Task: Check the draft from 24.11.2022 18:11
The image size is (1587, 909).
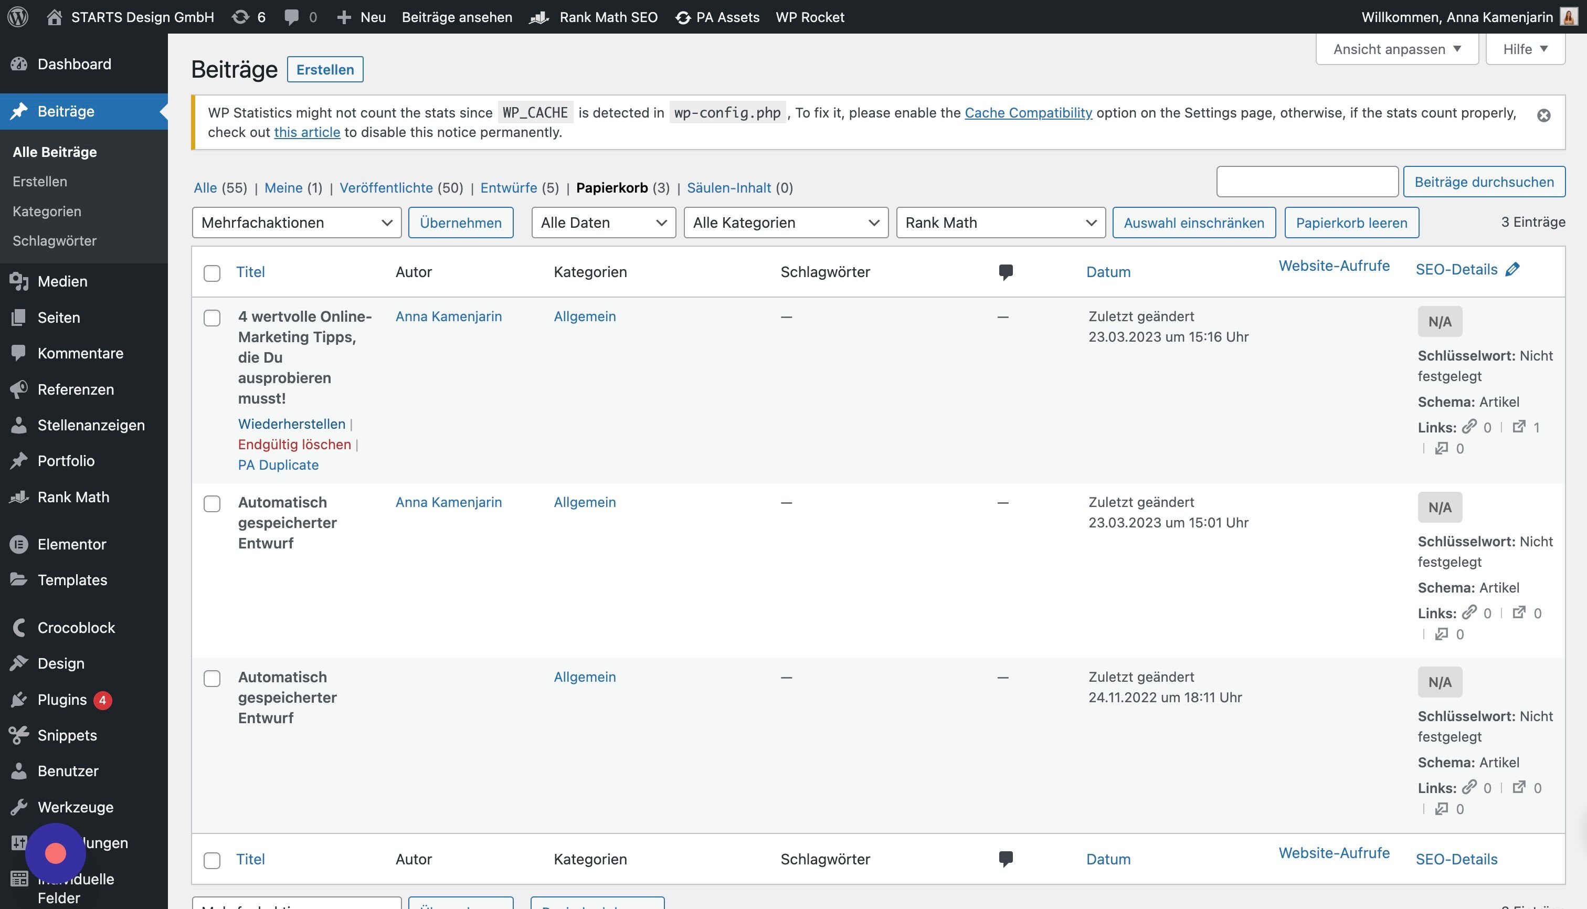Action: (212, 678)
